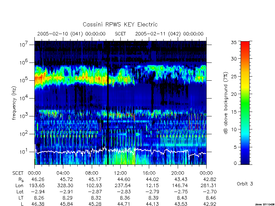This screenshot has width=275, height=206.
Task: Click the L value '42.92'
Action: [210, 204]
